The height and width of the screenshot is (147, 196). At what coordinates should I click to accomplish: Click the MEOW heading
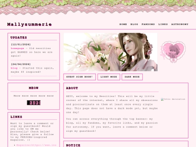pos(34,88)
